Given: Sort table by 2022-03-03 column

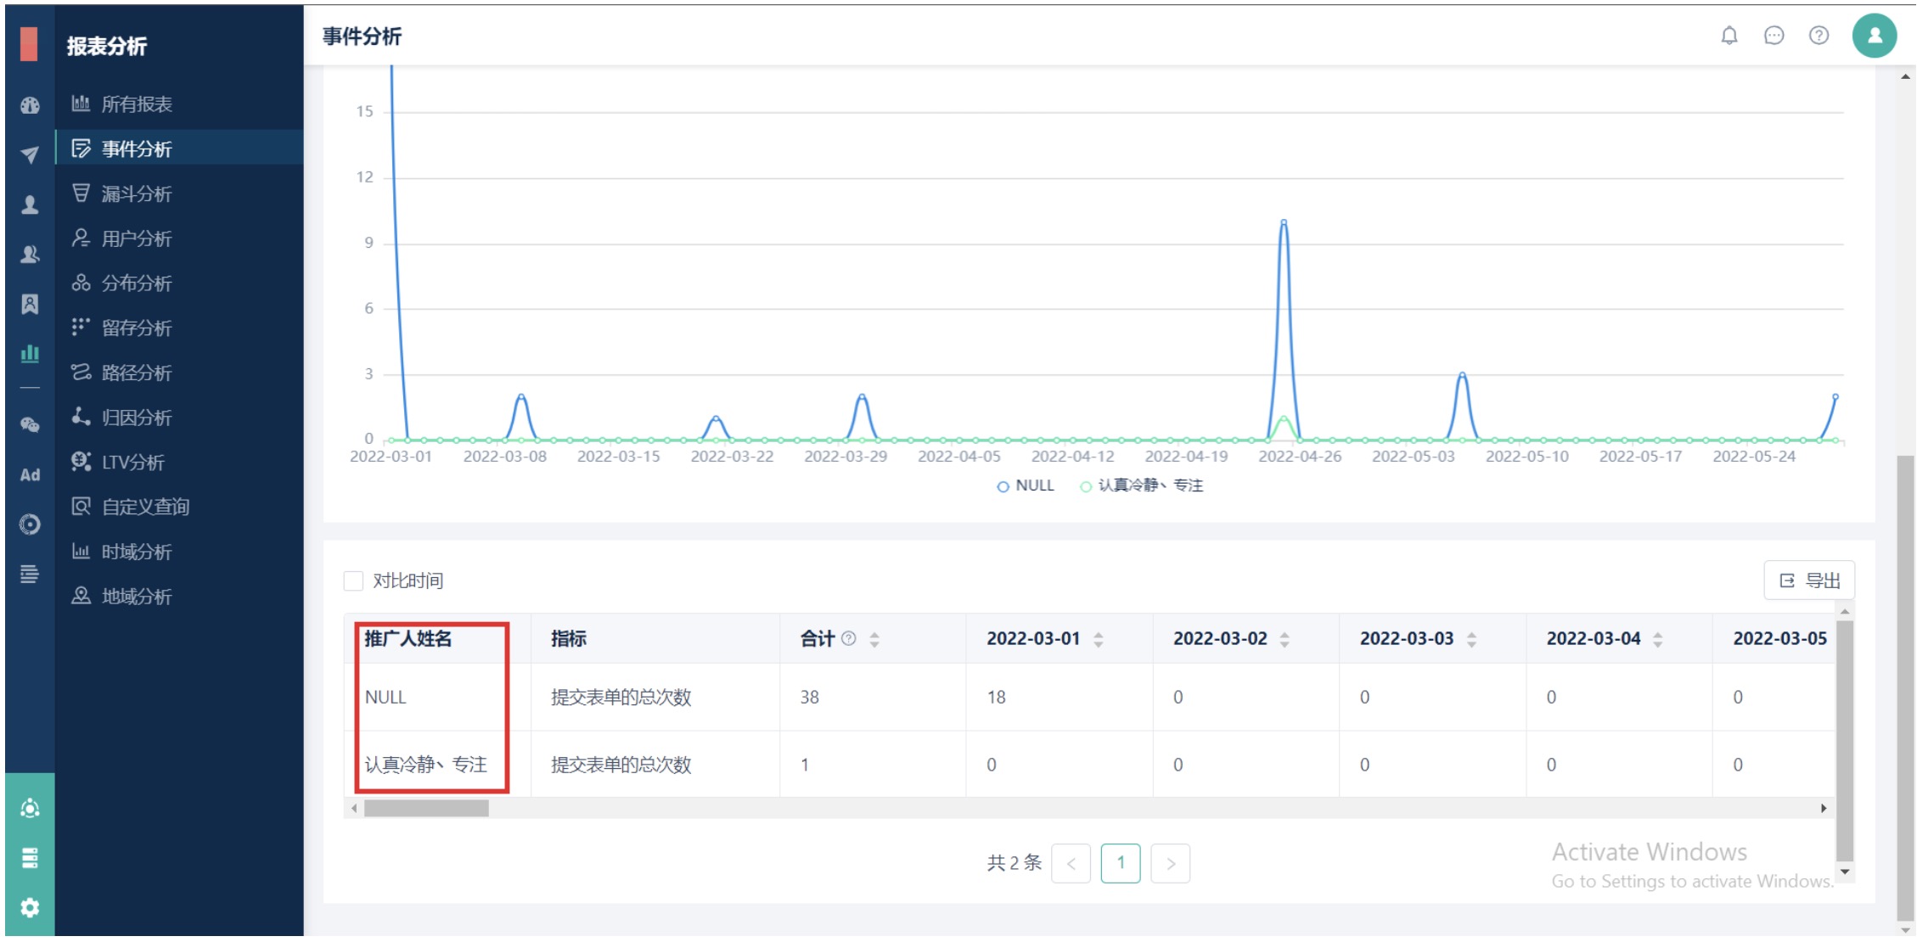Looking at the screenshot, I should pyautogui.click(x=1471, y=639).
